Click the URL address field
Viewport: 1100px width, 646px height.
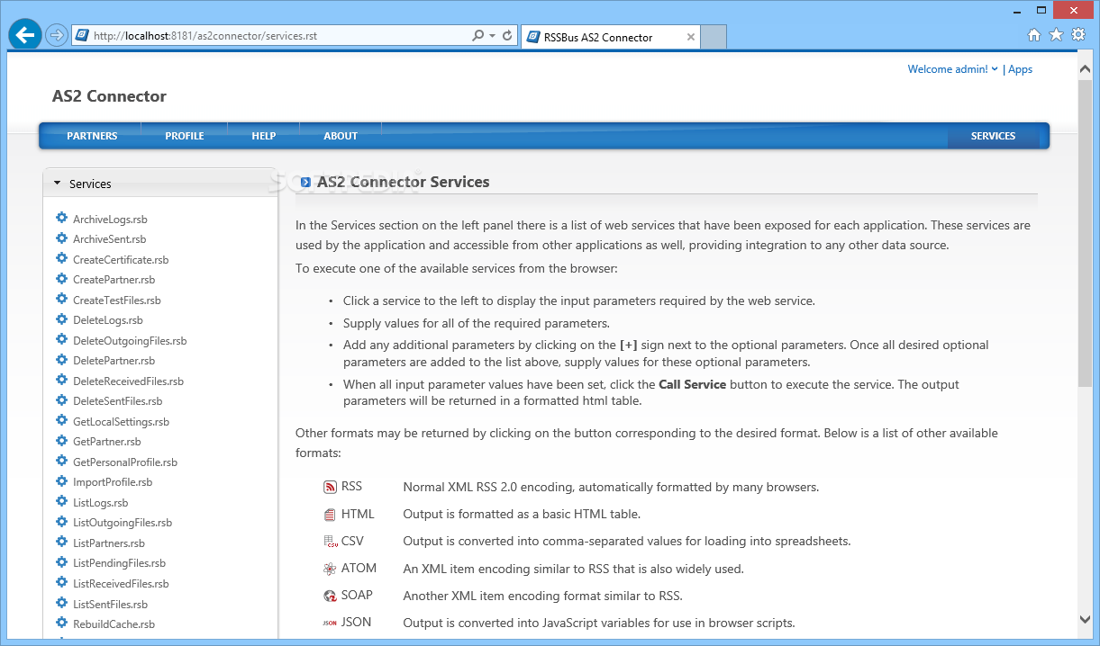click(279, 36)
